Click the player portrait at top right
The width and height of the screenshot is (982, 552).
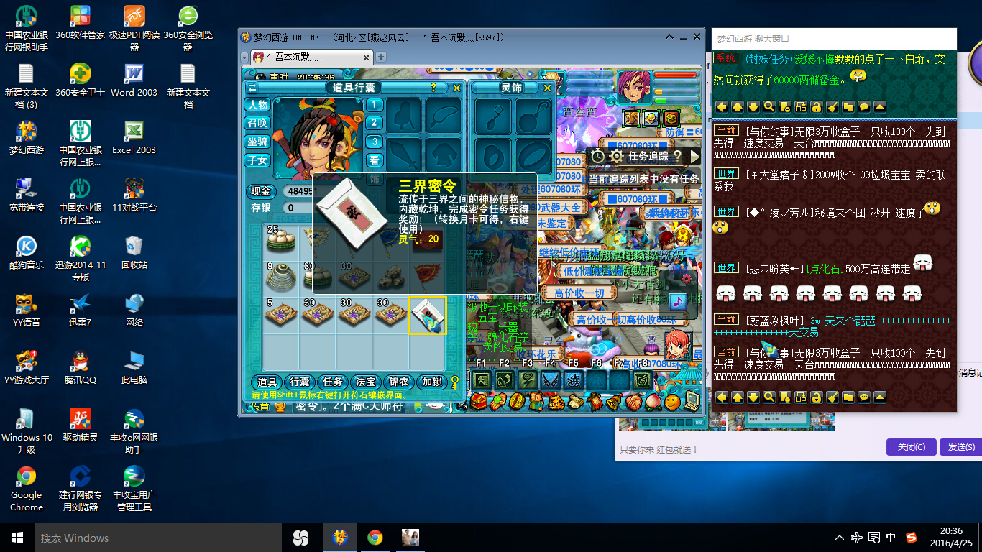(633, 88)
